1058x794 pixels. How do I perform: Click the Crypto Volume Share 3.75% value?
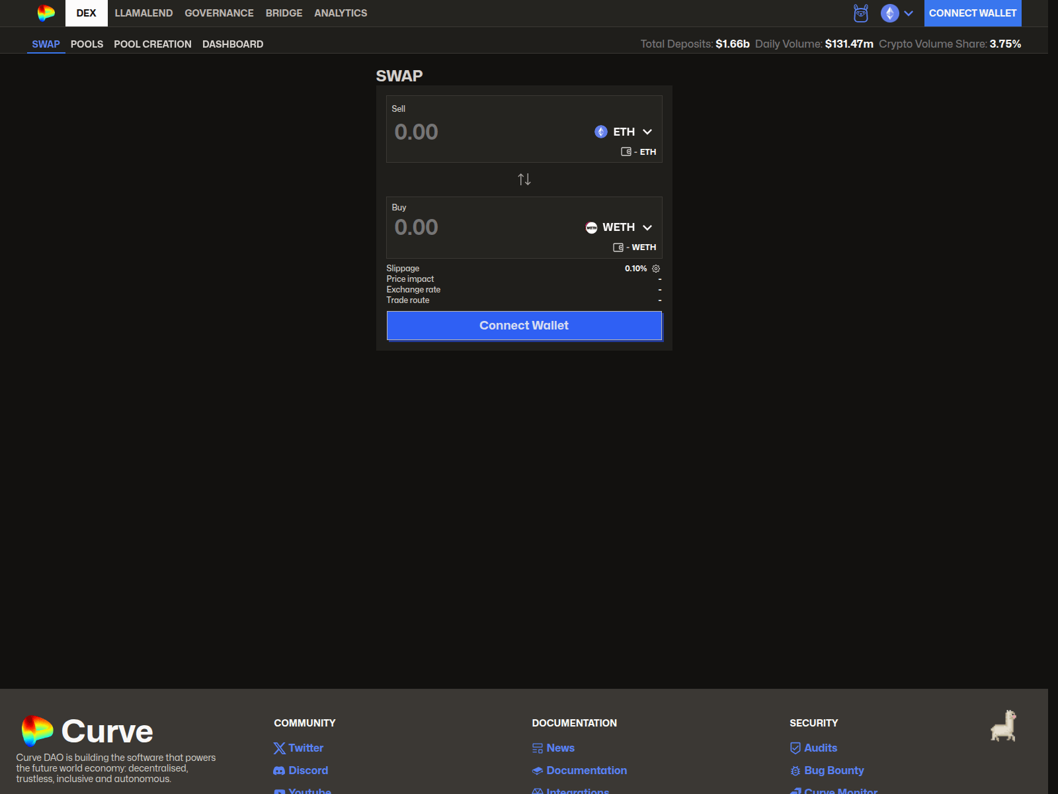pos(1005,44)
